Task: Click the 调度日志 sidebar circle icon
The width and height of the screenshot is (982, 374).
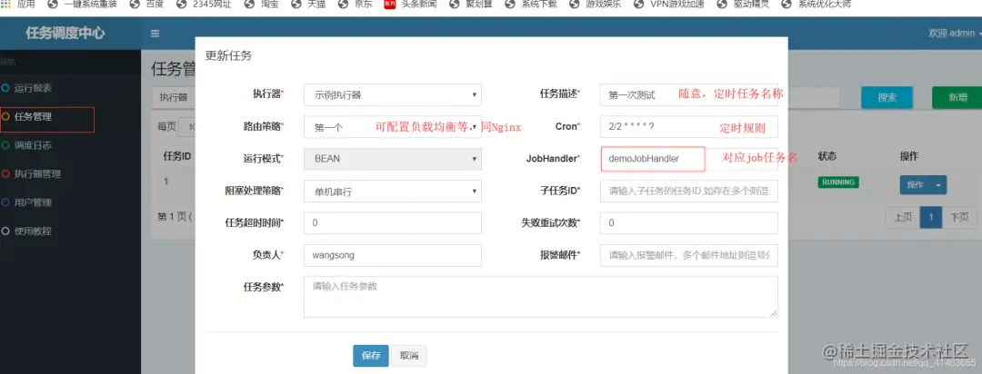Action: click(5, 145)
